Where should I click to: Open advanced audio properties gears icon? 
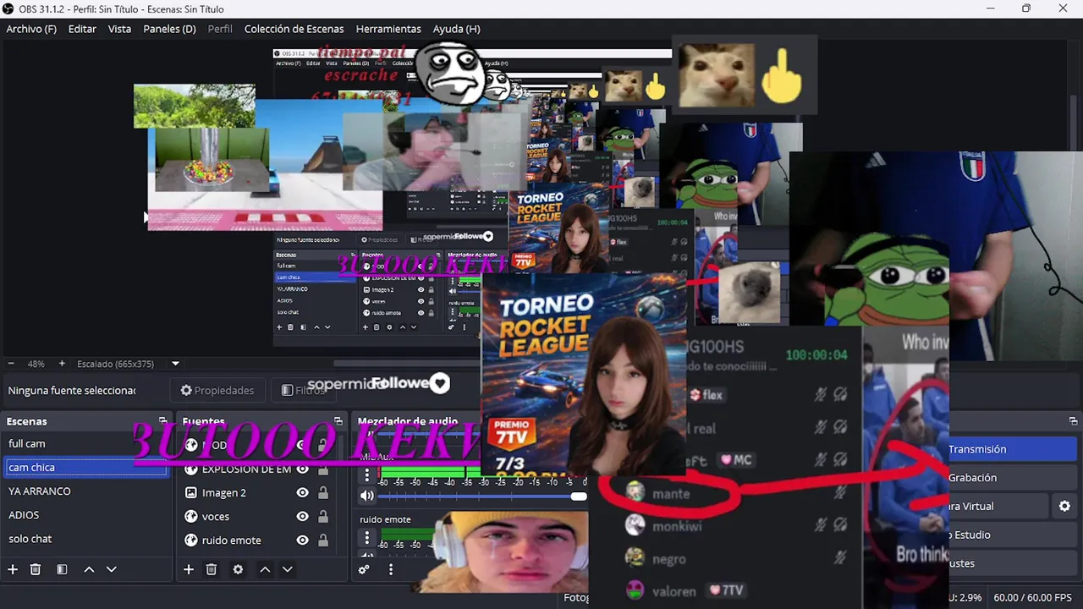(x=364, y=569)
